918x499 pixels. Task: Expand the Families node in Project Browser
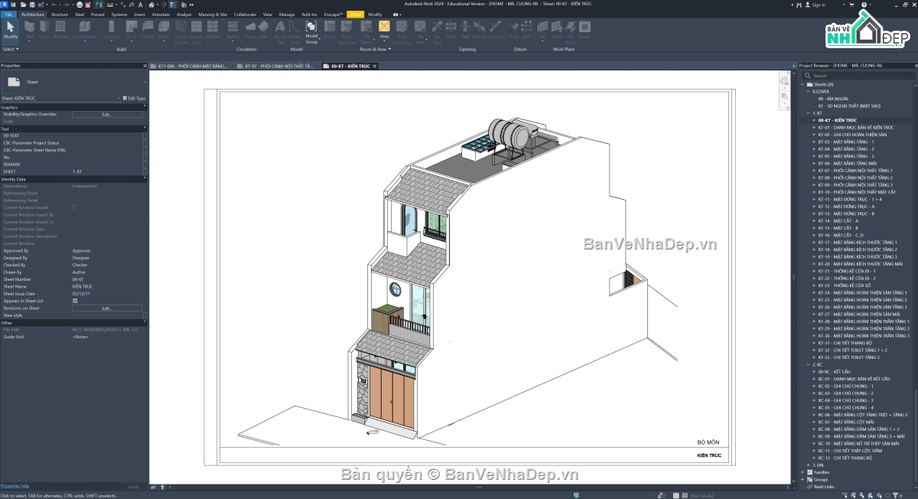[x=802, y=472]
